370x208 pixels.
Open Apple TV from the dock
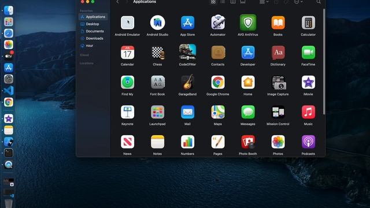(9, 56)
